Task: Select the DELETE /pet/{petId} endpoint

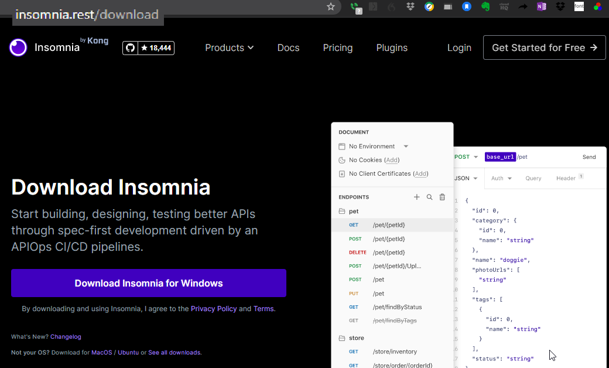Action: (388, 253)
